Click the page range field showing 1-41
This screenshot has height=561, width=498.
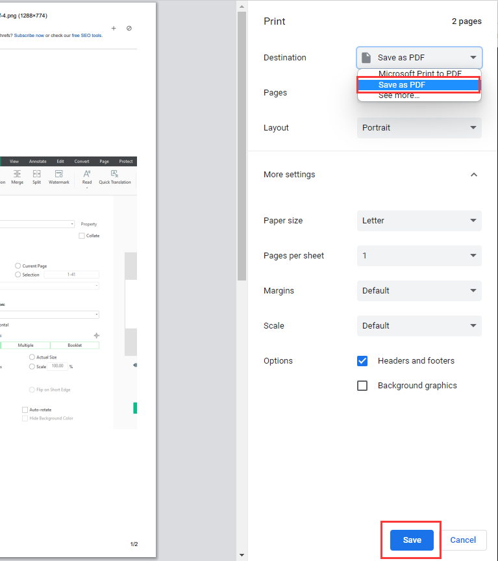71,274
